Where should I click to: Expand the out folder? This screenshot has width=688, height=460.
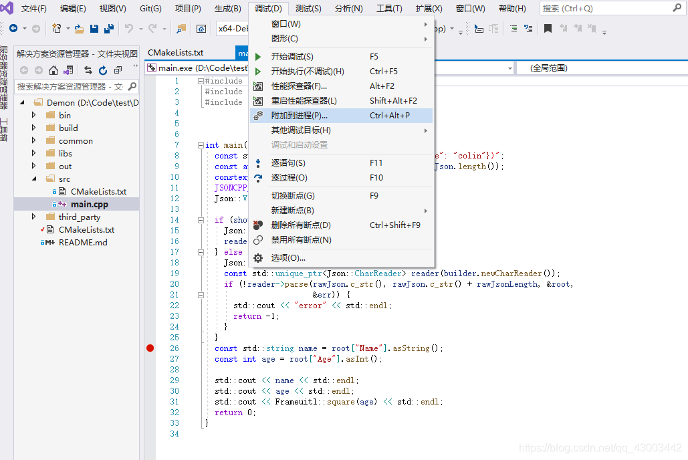pos(34,166)
